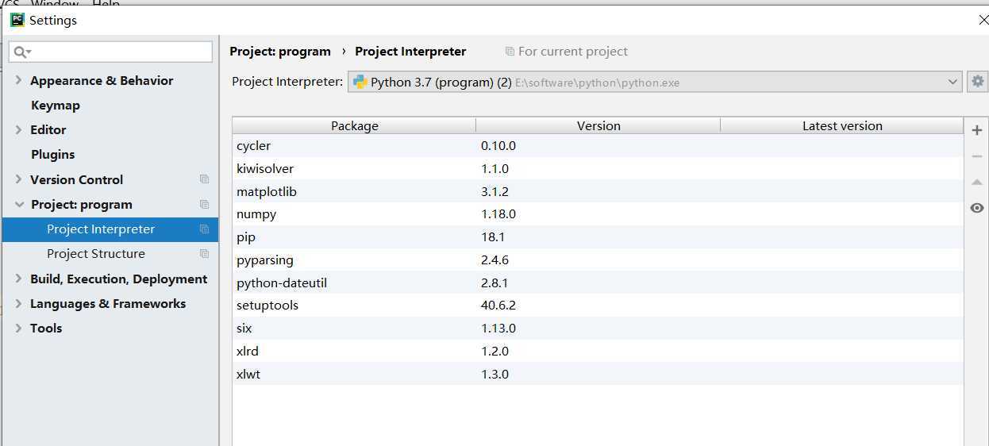
Task: Expand Languages & Frameworks section
Action: (18, 303)
